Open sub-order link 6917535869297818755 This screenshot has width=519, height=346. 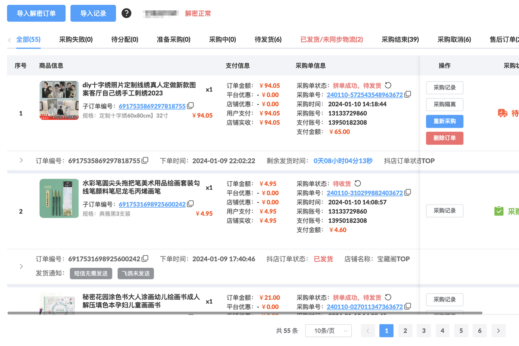tap(152, 106)
